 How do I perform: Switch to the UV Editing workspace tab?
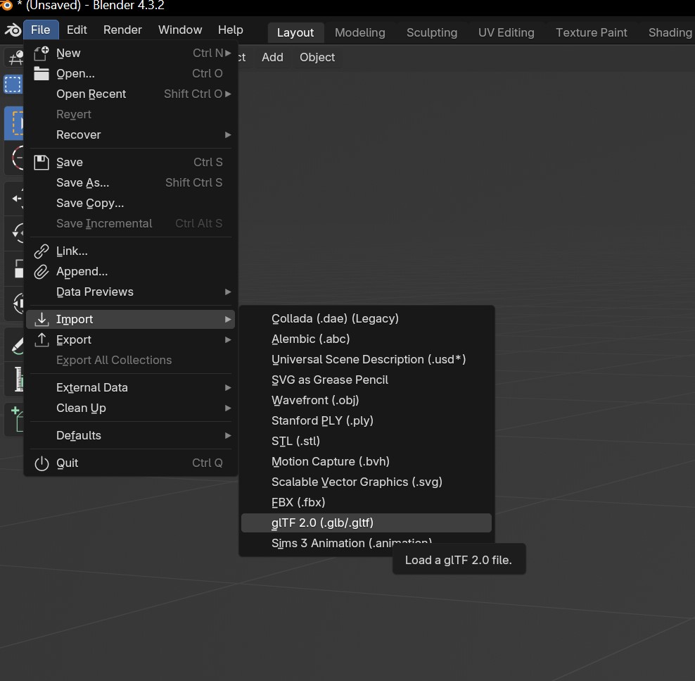pos(506,33)
